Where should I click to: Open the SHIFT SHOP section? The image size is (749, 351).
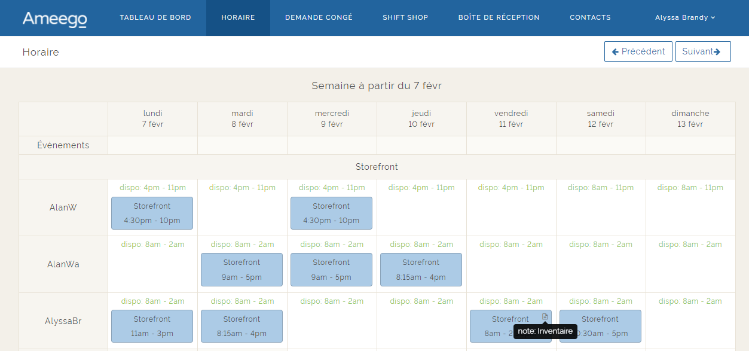(405, 17)
